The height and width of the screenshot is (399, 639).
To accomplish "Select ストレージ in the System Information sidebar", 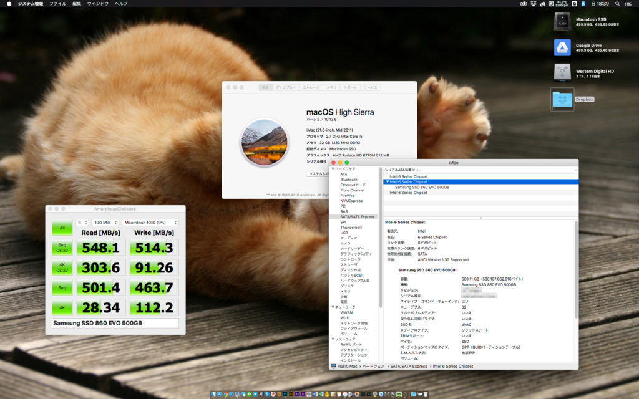I will click(349, 264).
